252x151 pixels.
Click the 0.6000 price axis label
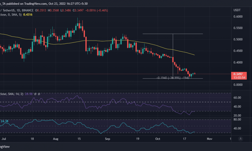click(238, 17)
